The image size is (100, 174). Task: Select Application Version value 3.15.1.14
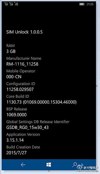pyautogui.click(x=15, y=140)
